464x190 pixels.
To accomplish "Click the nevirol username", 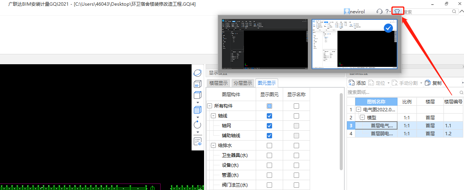I will (358, 11).
